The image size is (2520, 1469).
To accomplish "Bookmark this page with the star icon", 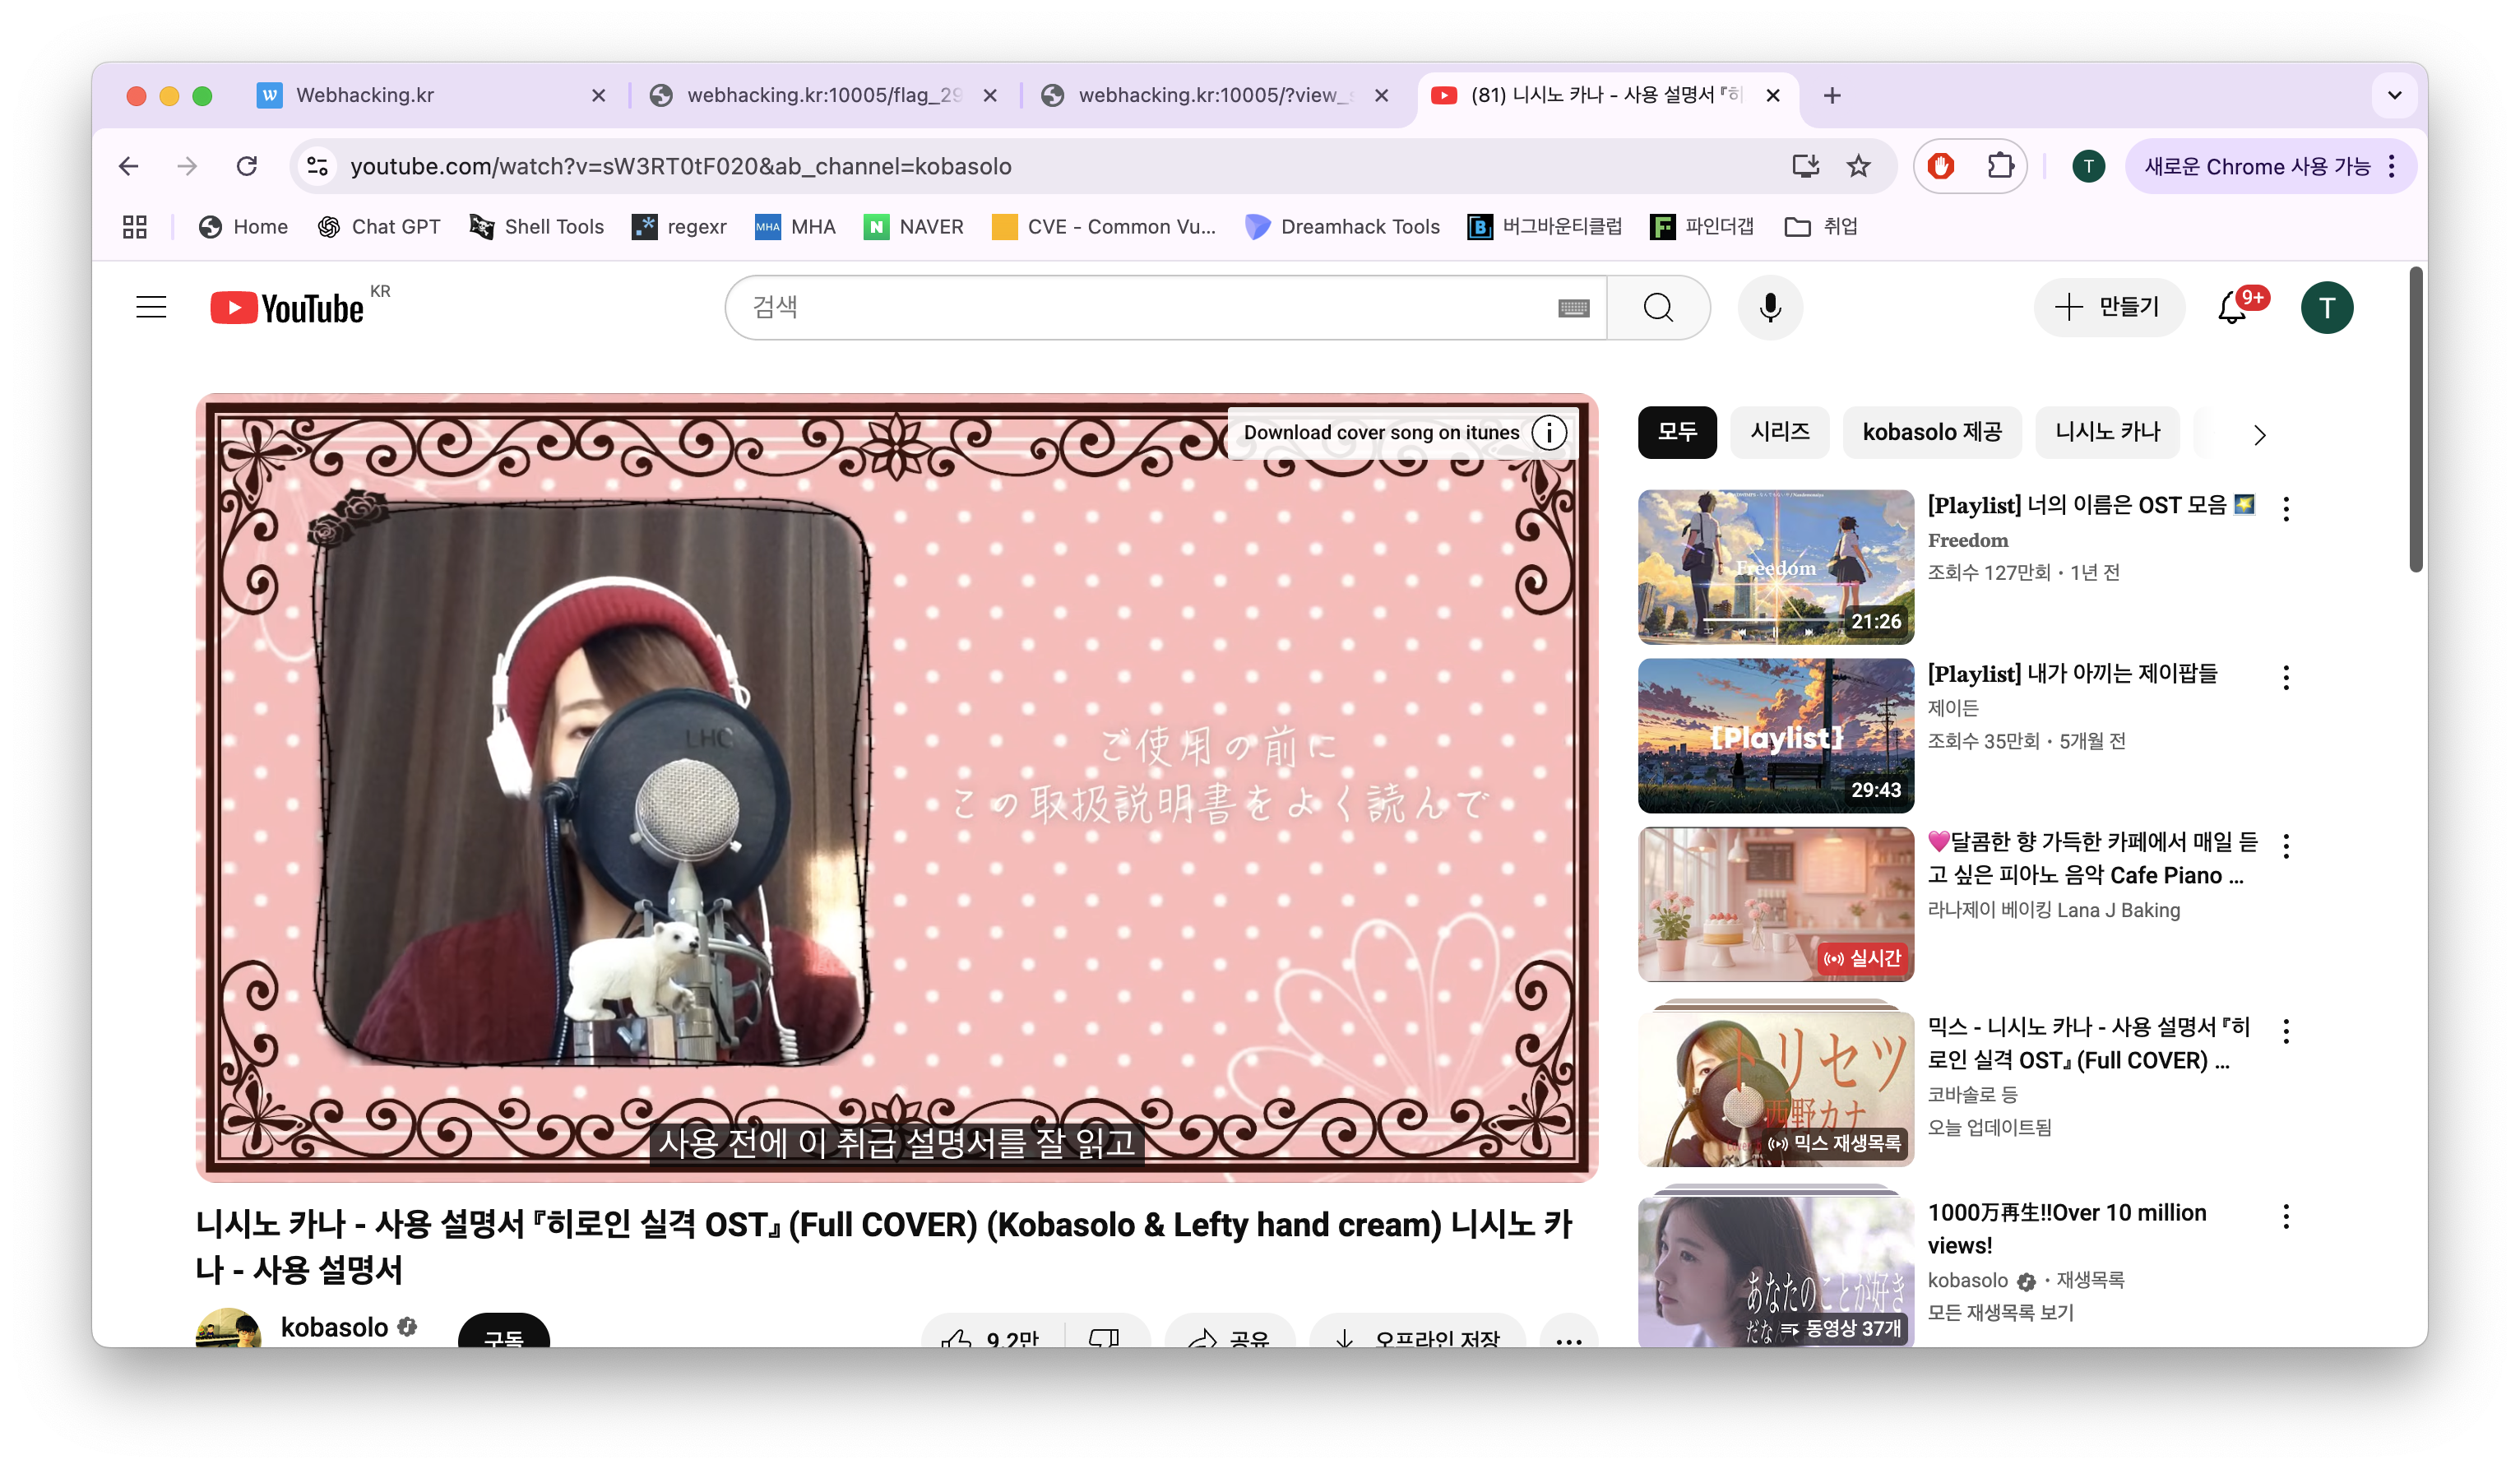I will (x=1858, y=166).
